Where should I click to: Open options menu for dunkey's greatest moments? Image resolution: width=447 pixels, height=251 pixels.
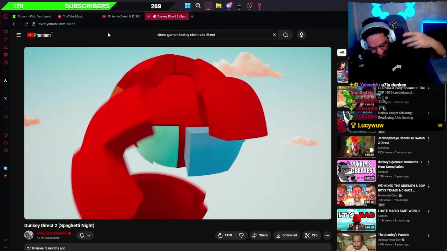pos(429,163)
